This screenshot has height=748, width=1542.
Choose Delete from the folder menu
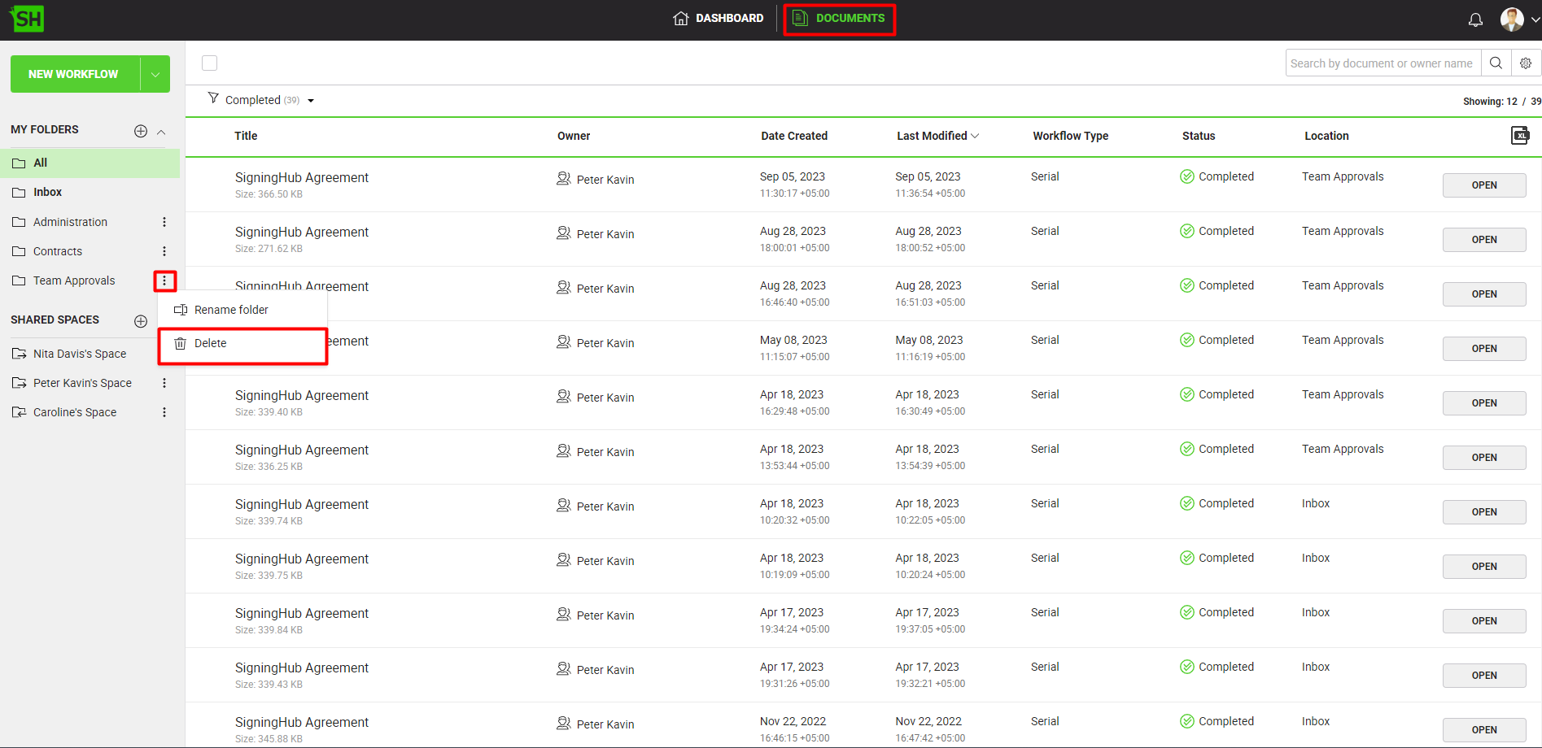tap(211, 344)
